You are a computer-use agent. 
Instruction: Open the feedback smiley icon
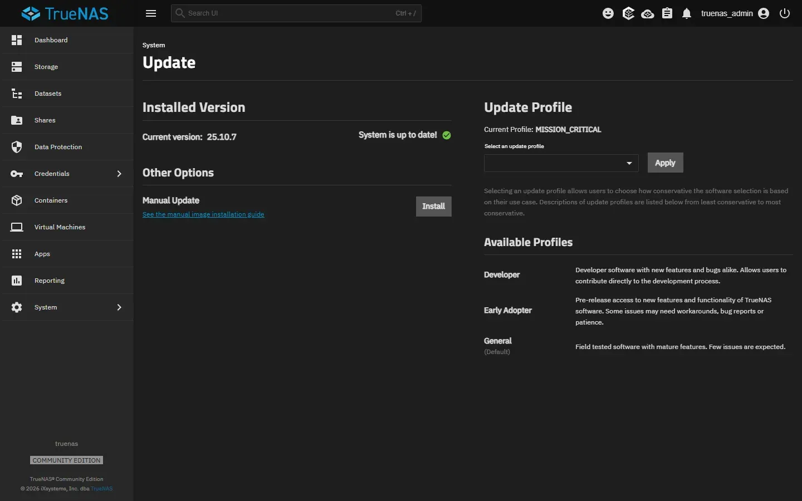(608, 13)
